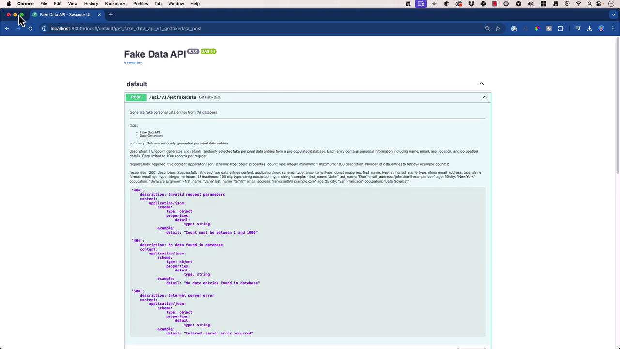
Task: Collapse the default section with its chevron
Action: 481,84
